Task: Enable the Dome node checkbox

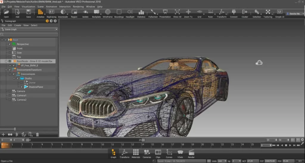Action: click(21, 83)
